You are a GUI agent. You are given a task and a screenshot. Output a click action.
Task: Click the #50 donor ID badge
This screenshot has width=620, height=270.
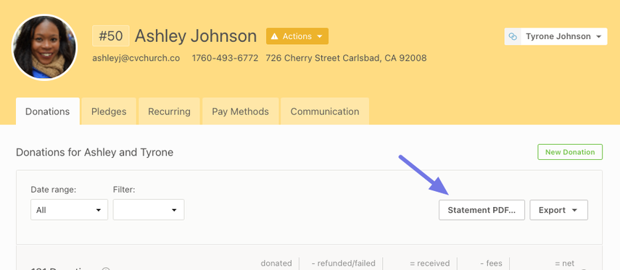click(111, 36)
